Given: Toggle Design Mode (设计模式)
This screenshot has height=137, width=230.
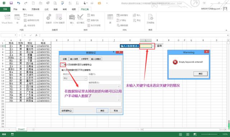Looking at the screenshot, I should [x=80, y=19].
